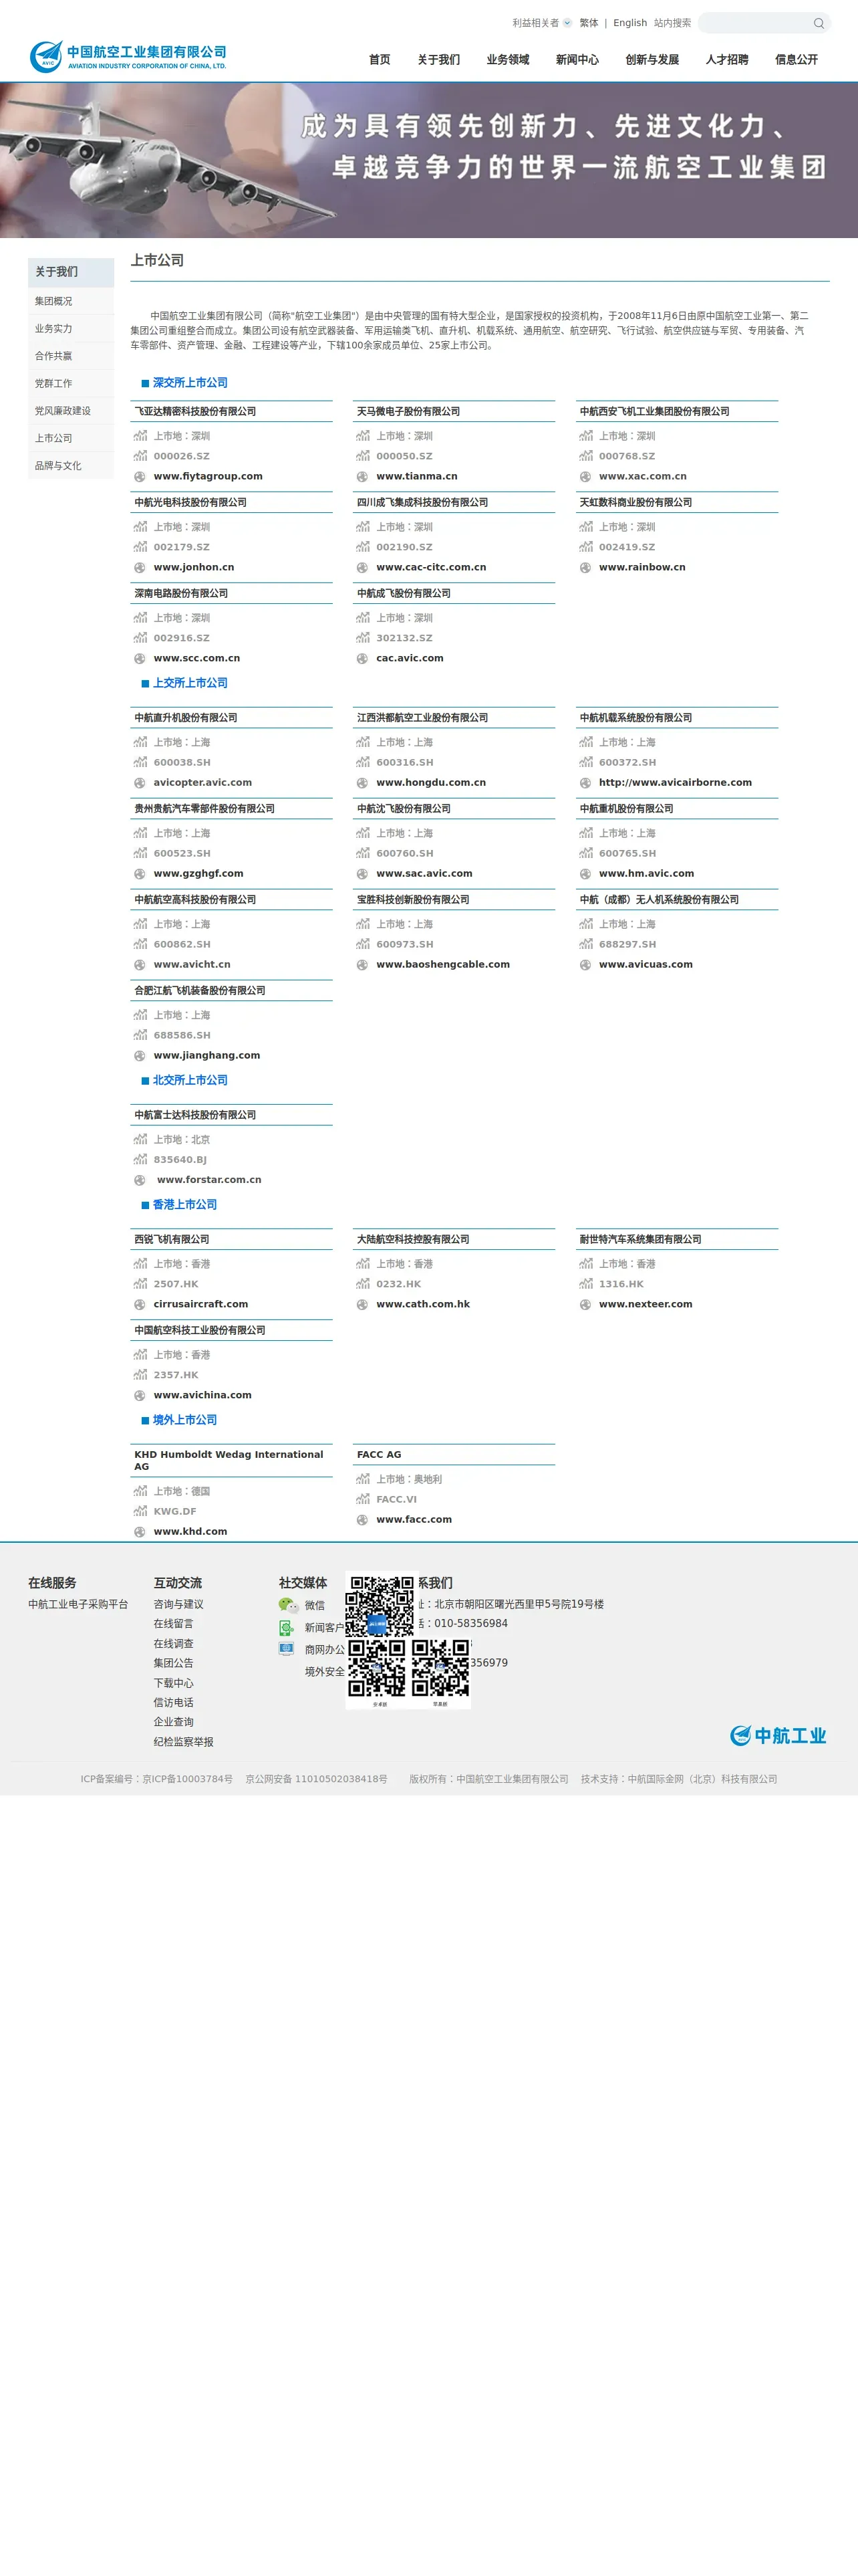Click the 新闻客户端 news client icon
Image resolution: width=858 pixels, height=2576 pixels.
pyautogui.click(x=286, y=1628)
